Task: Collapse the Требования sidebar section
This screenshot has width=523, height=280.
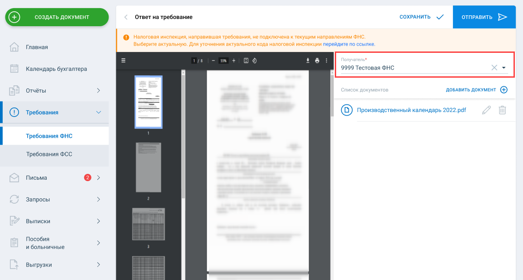Action: point(99,112)
